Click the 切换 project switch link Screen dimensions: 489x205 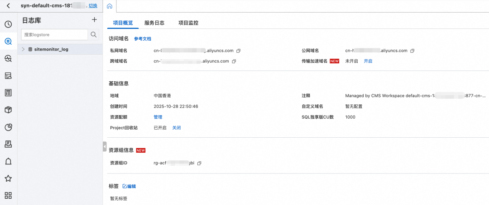93,5
